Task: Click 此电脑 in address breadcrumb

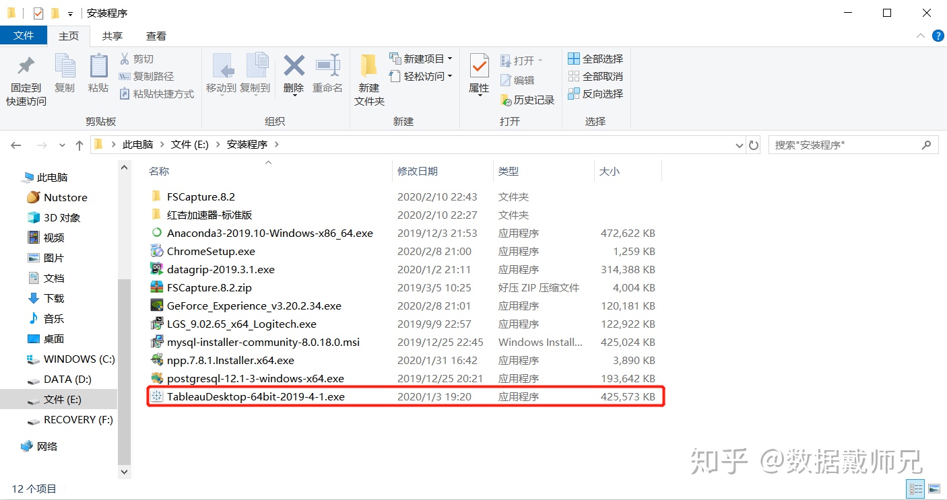Action: point(137,145)
